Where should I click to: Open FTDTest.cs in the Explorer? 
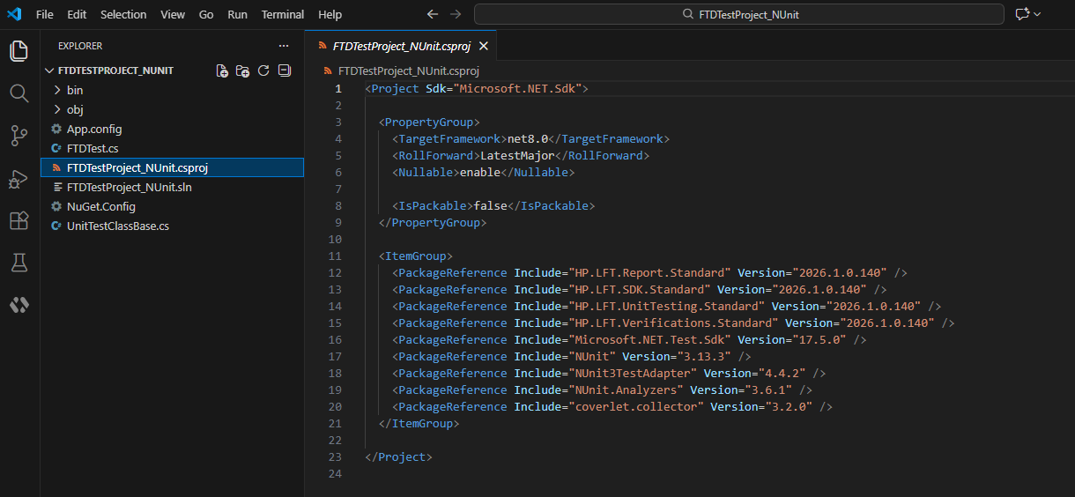click(93, 148)
